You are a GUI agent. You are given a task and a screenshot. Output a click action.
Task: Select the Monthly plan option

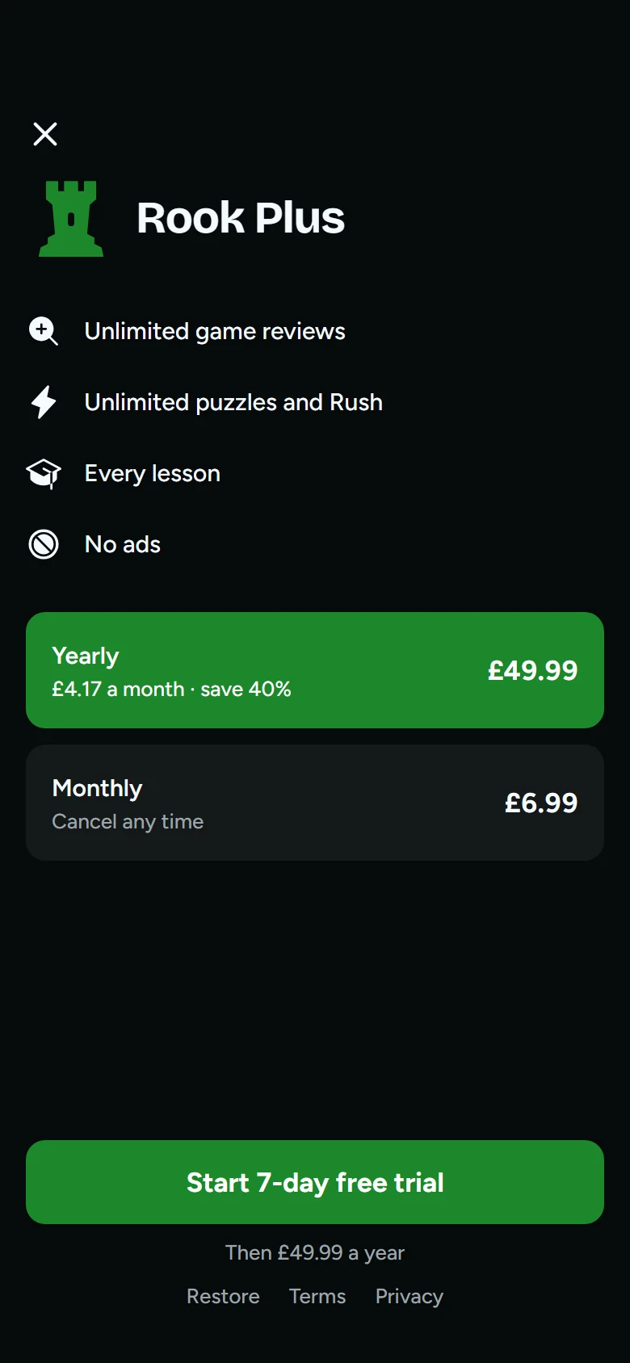pyautogui.click(x=315, y=803)
